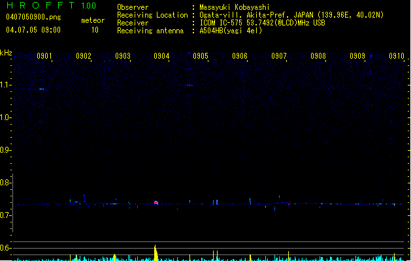Image resolution: width=411 pixels, height=261 pixels.
Task: Click the 0908 time marker
Action: (318, 56)
